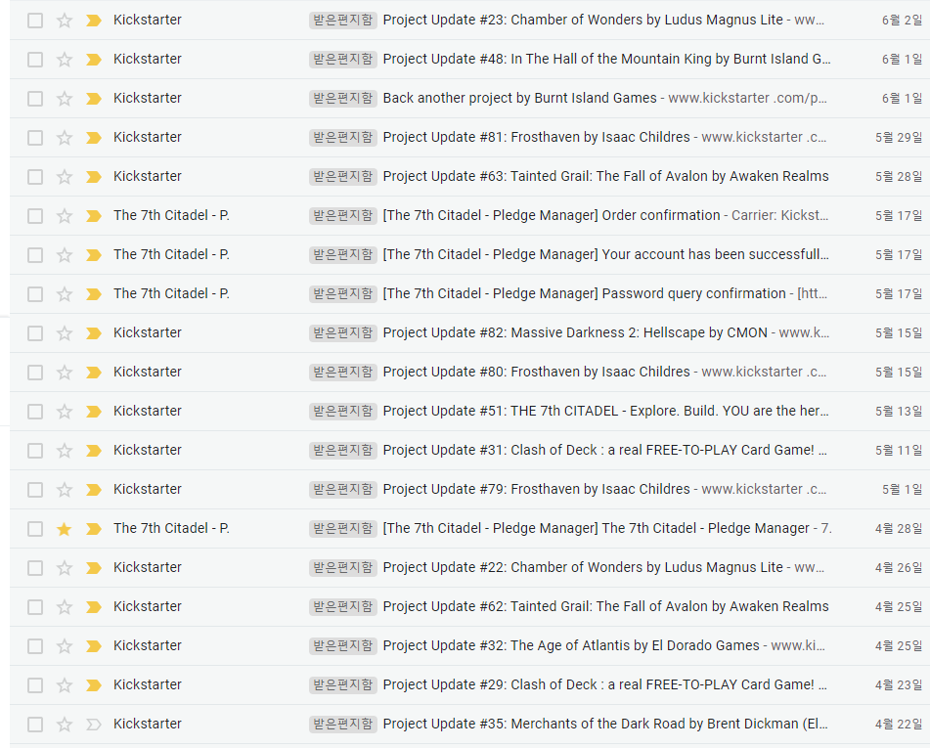
Task: Open 'Project Update #32: The Age of Atlantis' email
Action: pos(570,646)
